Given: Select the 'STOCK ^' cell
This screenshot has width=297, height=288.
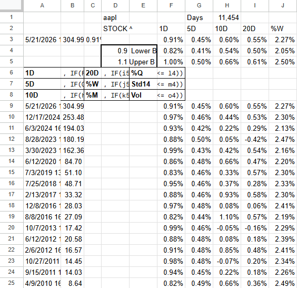Looking at the screenshot, I should 115,28.
